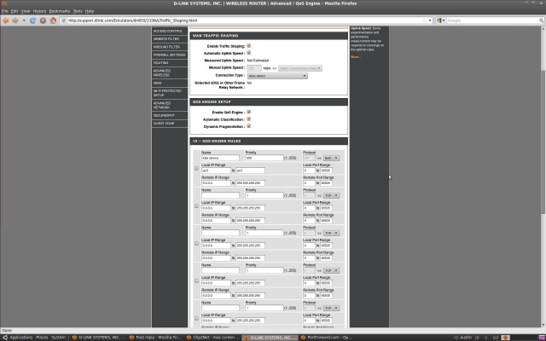This screenshot has width=546, height=341.
Task: Open the Select Transmission Rate dropdown
Action: tap(299, 68)
